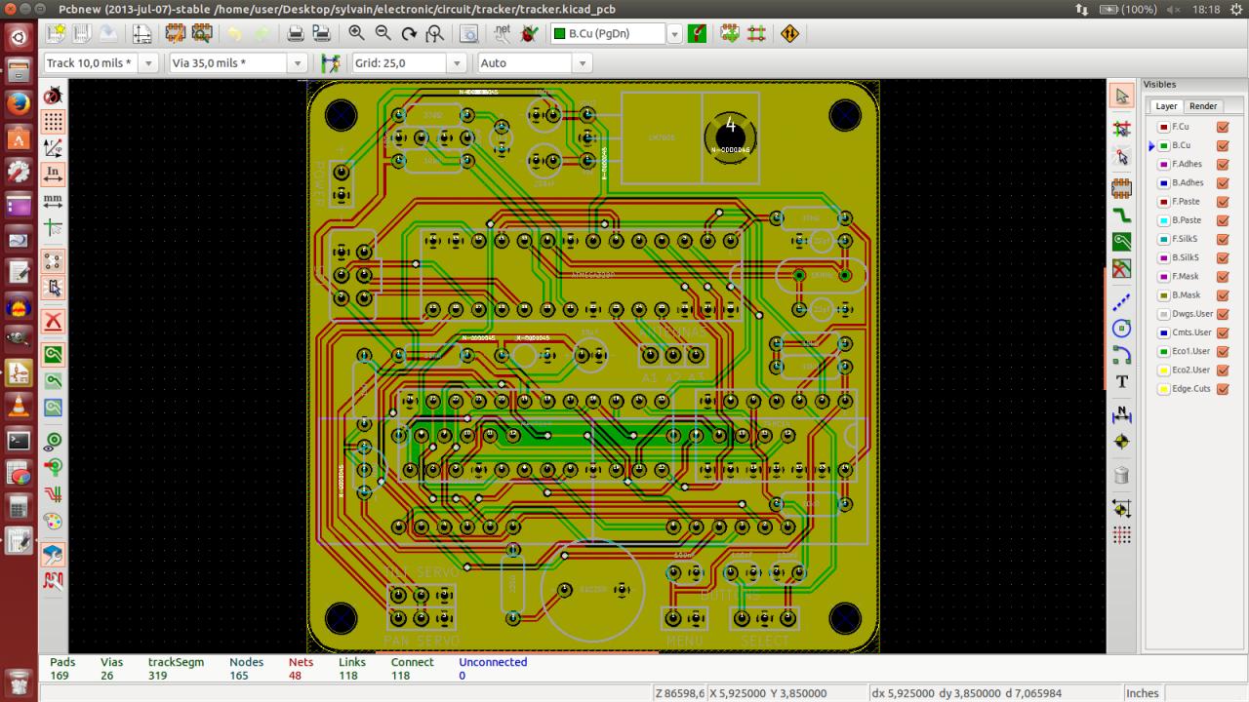Viewport: 1249px width, 702px height.
Task: Click the Zoom In magnifier icon
Action: 357,33
